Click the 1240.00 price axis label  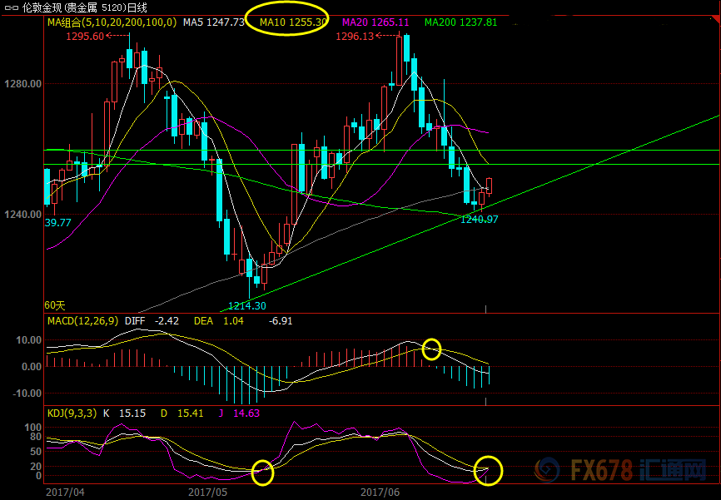pos(22,214)
